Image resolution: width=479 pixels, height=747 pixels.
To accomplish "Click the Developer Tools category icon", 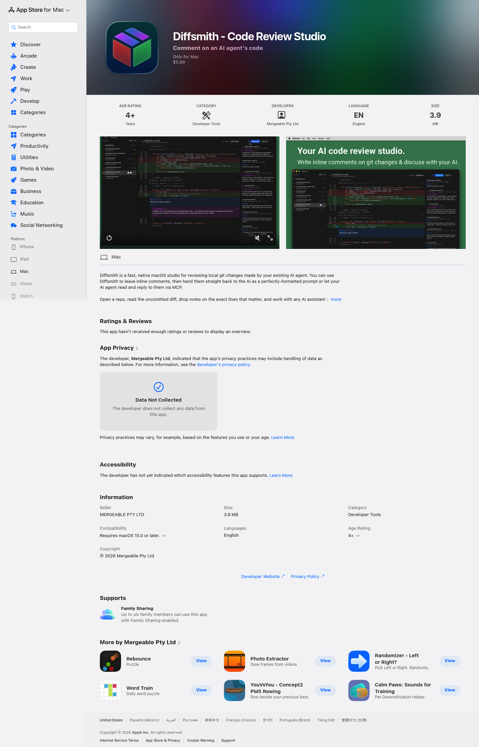I will click(x=206, y=115).
